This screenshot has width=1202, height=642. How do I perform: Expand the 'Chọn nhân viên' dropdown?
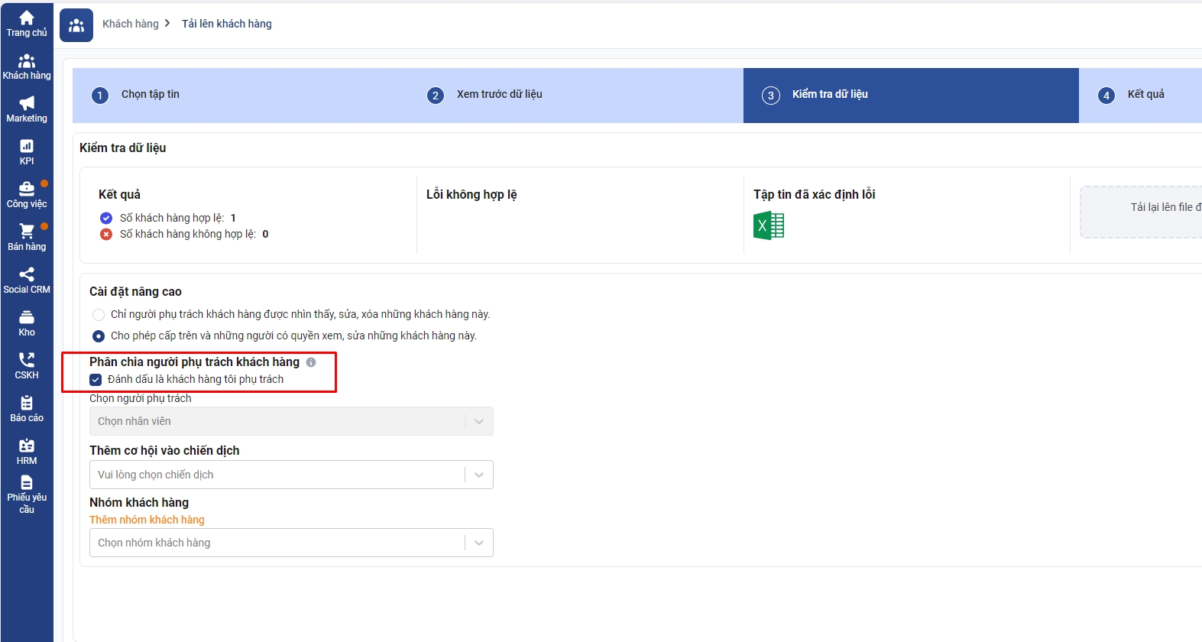point(291,421)
